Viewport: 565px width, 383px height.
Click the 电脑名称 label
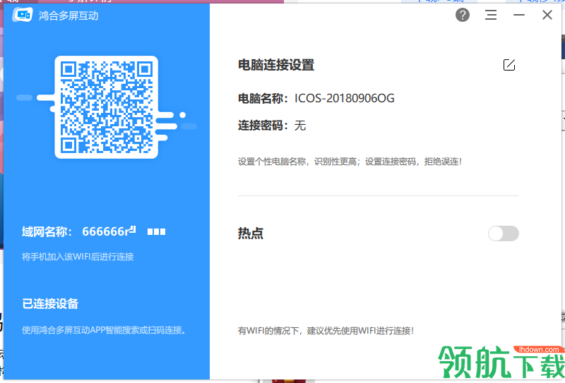263,98
